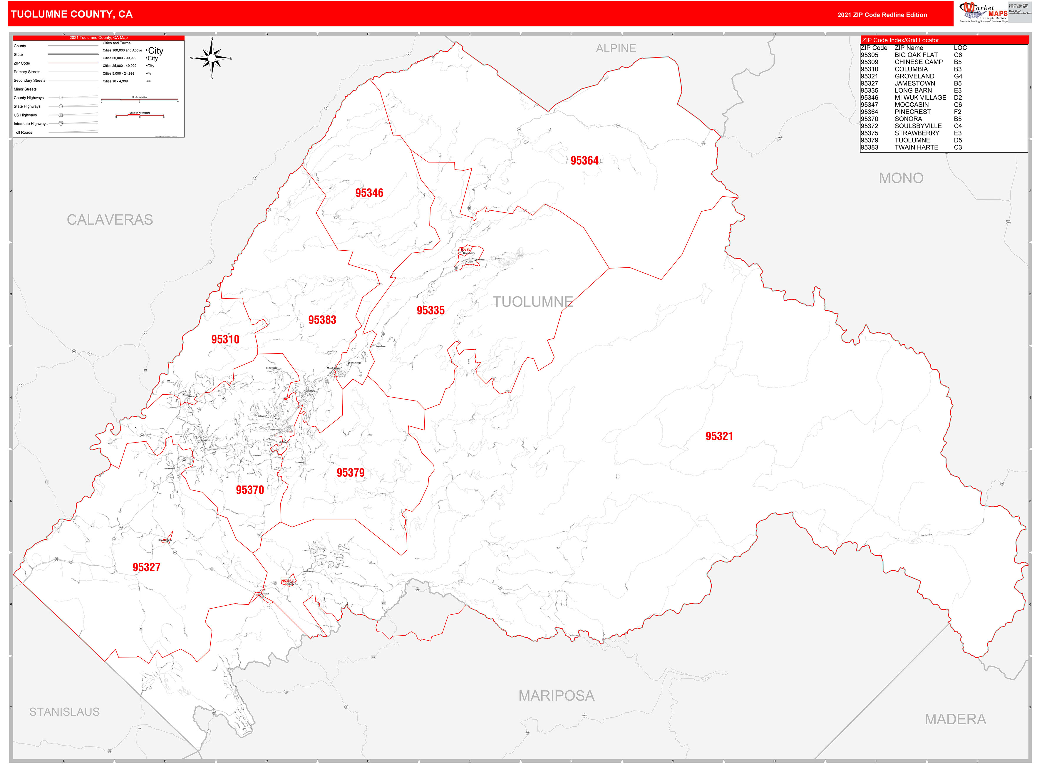Click the TUOLUMNE county name label
Screen dimensions: 1037x764
[x=532, y=301]
